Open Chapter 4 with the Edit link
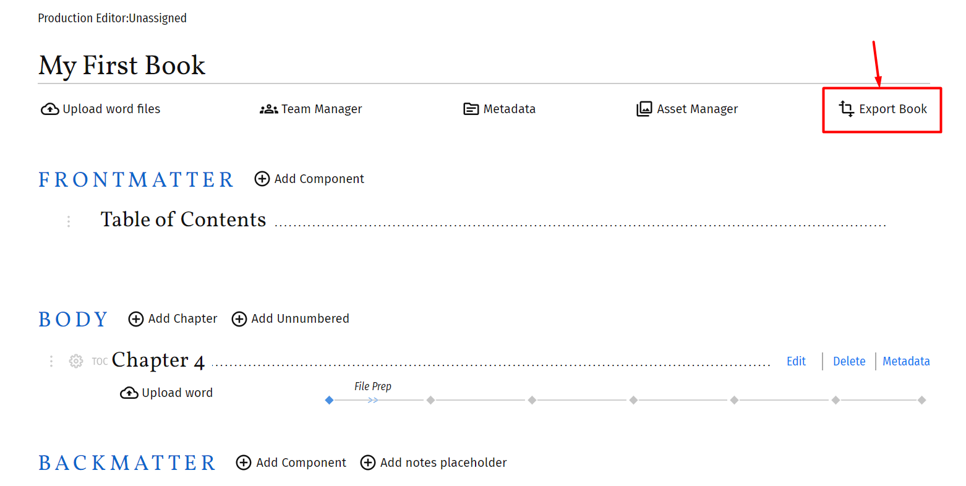966x486 pixels. [x=796, y=361]
